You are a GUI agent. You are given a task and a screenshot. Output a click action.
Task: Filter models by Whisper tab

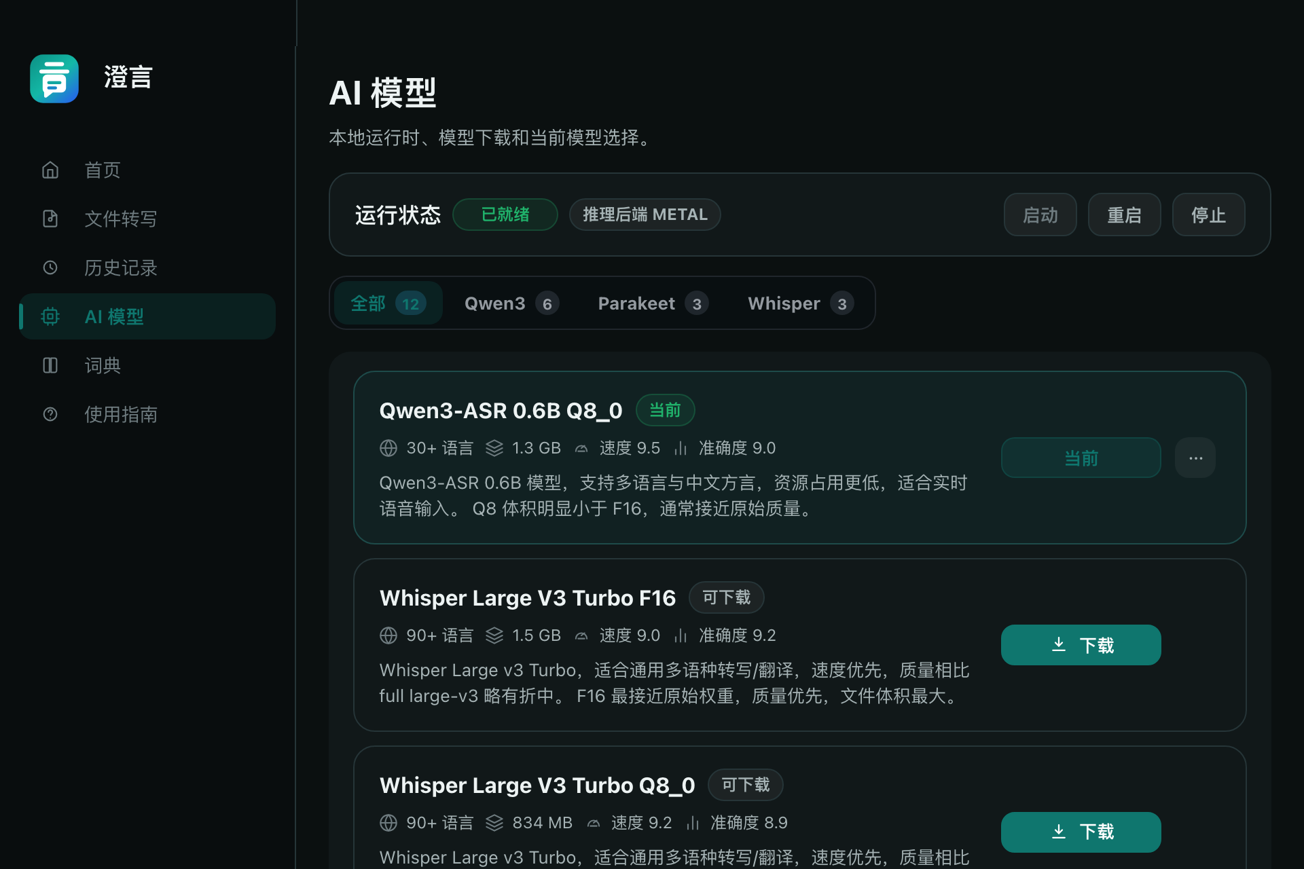pyautogui.click(x=801, y=303)
